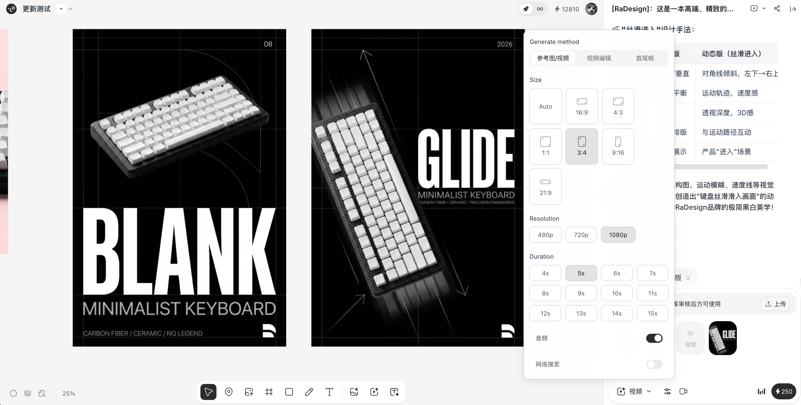Switch to 视频编辑 tab
The image size is (801, 405).
[599, 58]
